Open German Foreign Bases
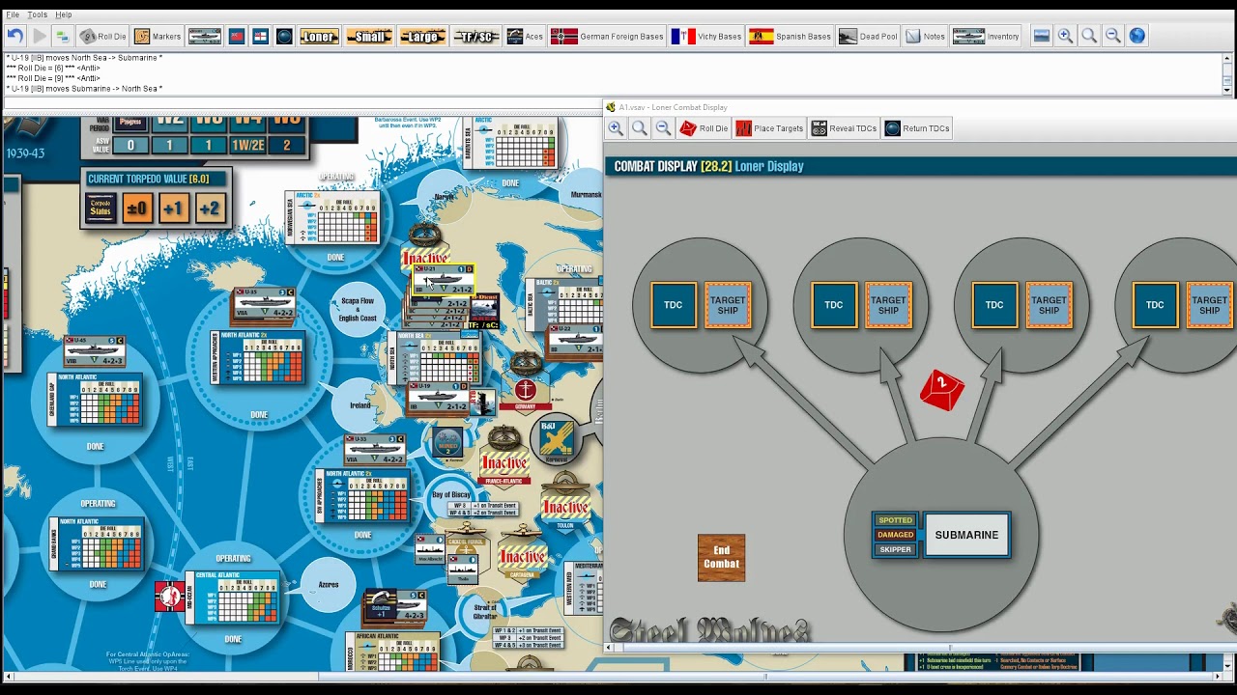1237x695 pixels. click(608, 37)
